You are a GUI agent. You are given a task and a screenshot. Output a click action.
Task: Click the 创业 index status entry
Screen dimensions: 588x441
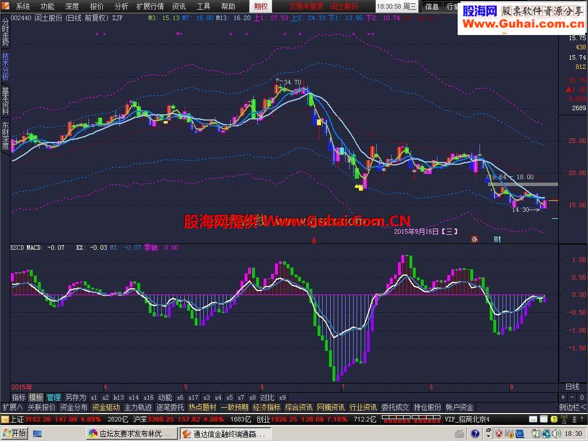[x=301, y=419]
